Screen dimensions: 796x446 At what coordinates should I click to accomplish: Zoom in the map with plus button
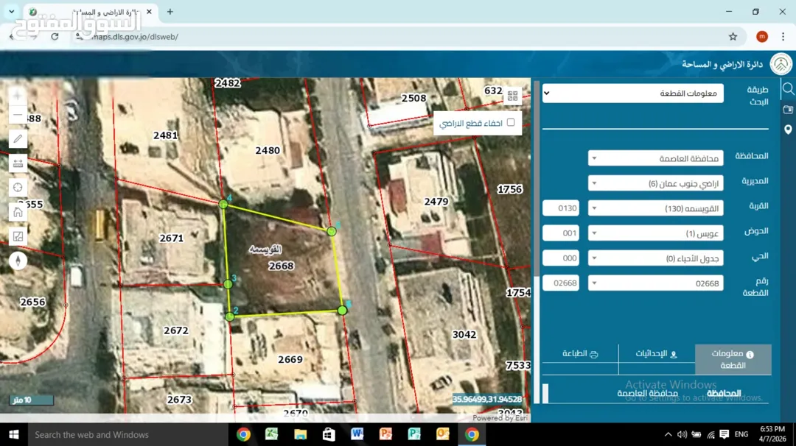point(18,96)
